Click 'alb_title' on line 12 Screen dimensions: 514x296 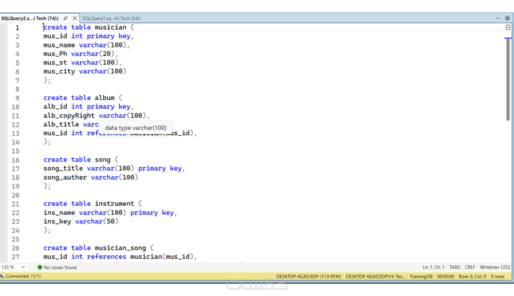61,124
